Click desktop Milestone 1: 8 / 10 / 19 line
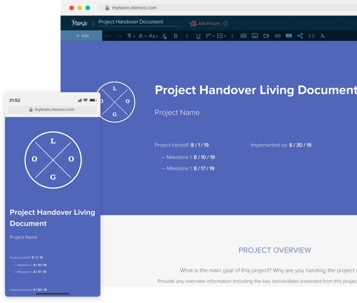The height and width of the screenshot is (303, 357). click(188, 157)
